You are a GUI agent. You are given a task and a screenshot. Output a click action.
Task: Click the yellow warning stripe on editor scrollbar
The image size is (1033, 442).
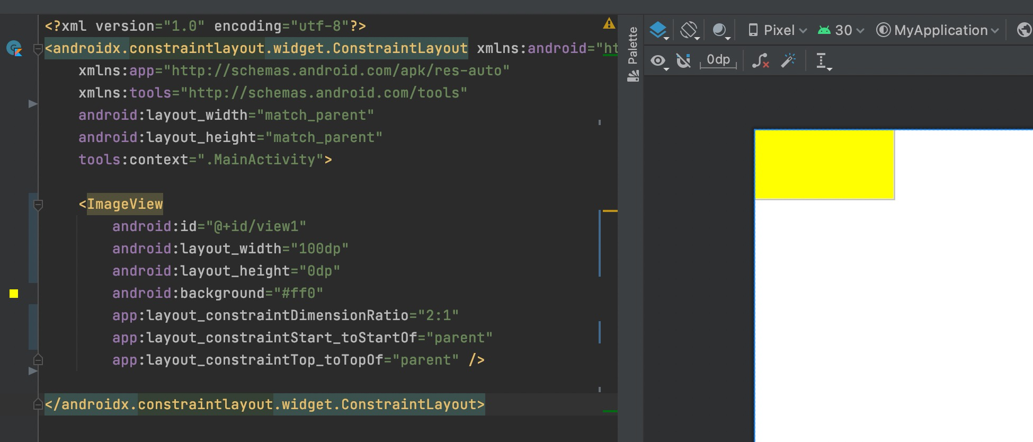point(610,211)
